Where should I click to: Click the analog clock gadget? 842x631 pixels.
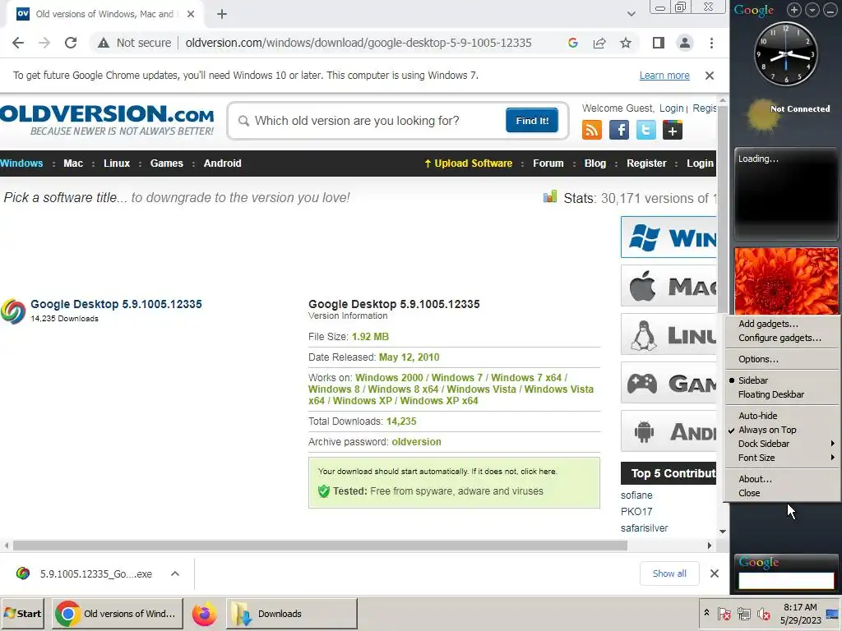(x=785, y=53)
